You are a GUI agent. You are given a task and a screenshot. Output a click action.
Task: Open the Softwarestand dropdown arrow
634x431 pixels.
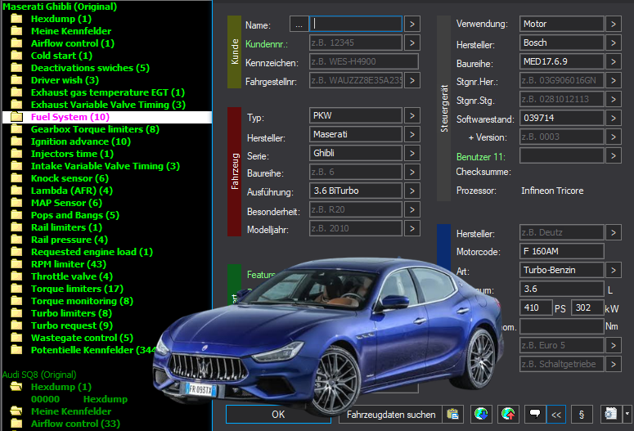tap(613, 118)
